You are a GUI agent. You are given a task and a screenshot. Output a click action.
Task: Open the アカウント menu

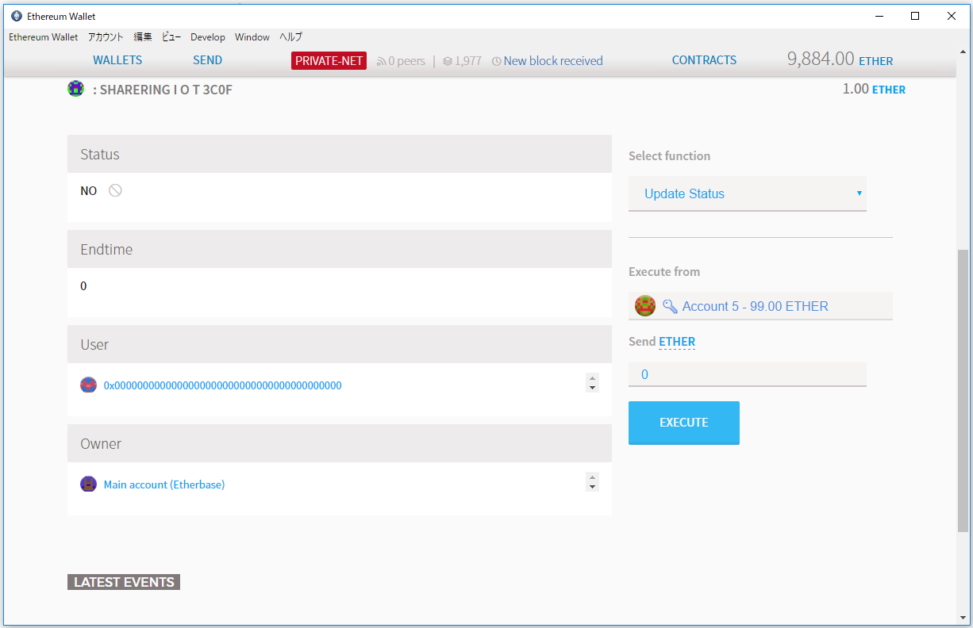point(106,37)
